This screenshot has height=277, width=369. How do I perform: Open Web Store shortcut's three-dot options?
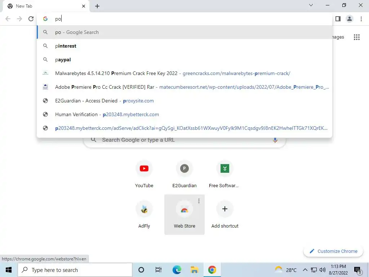tap(199, 201)
